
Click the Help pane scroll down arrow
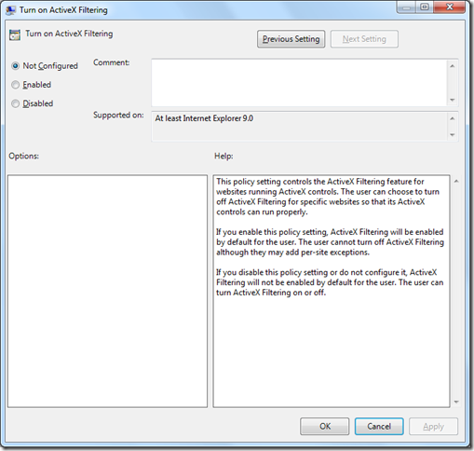(456, 402)
